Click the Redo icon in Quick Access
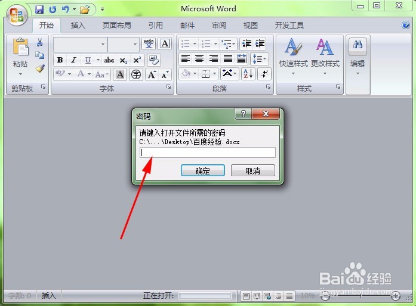416x306 pixels. point(53,10)
